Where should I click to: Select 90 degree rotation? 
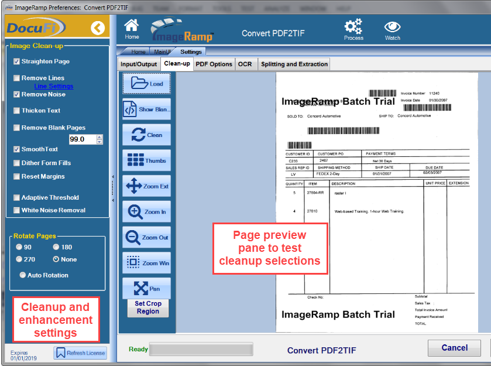pyautogui.click(x=19, y=247)
